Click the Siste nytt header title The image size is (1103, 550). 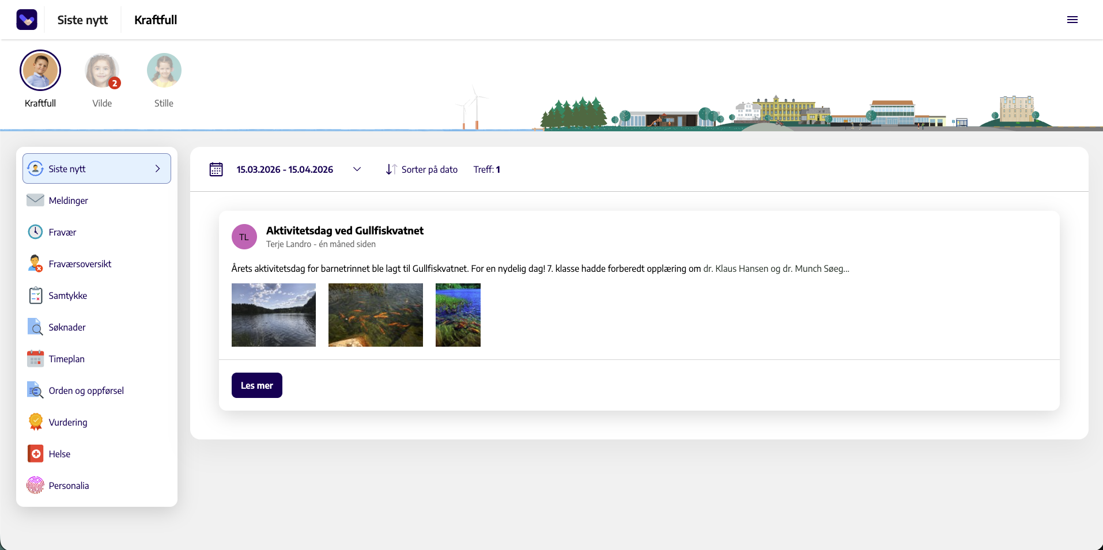coord(82,20)
